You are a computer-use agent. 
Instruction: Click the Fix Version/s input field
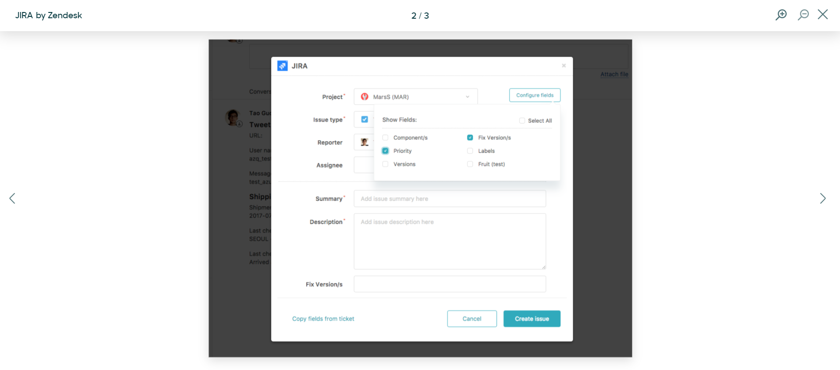[x=450, y=284]
